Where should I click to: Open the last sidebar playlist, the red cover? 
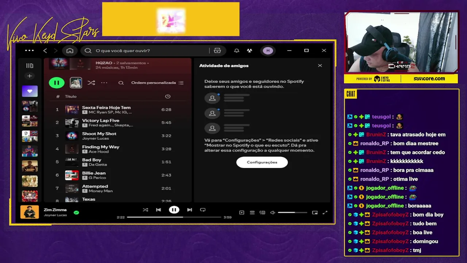(30, 196)
